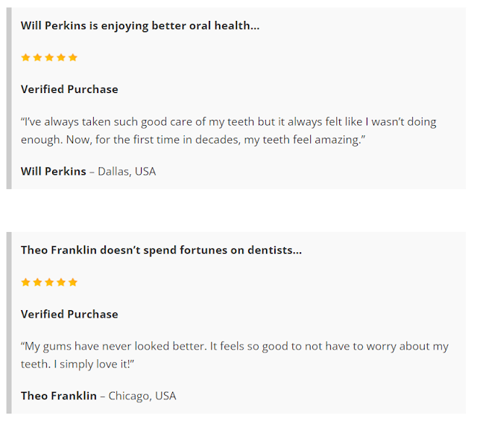Image resolution: width=477 pixels, height=424 pixels.
Task: Click gray left border of Theo Franklin card
Action: tap(9, 323)
